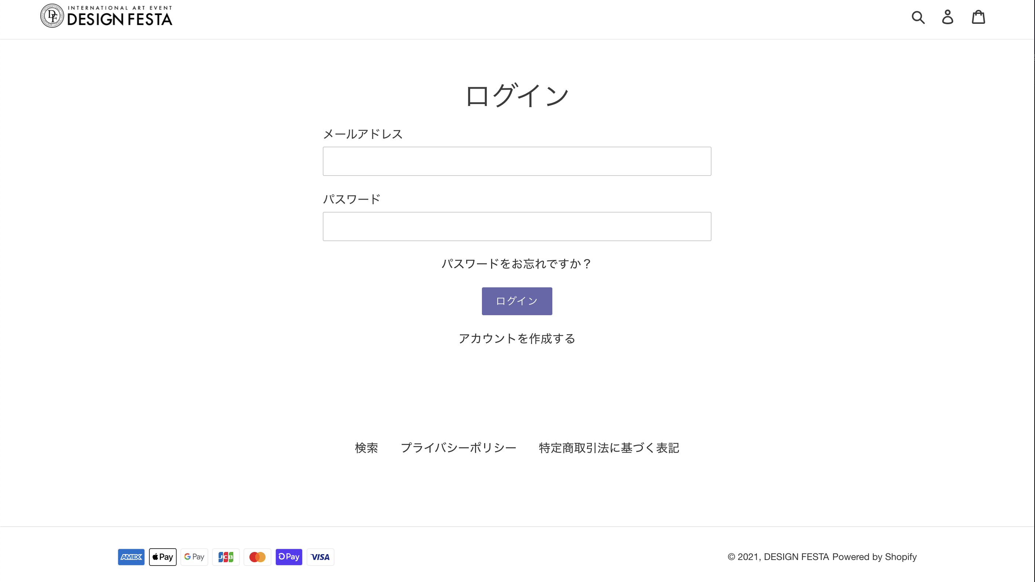Focus the メールアドレス email field
The image size is (1035, 582).
click(517, 161)
